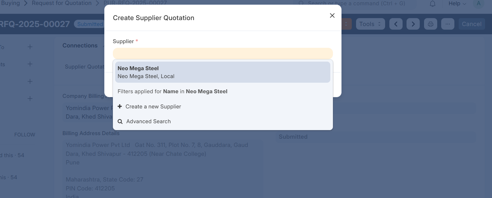492x198 pixels.
Task: Select Neo Mega Steel from supplier suggestions
Action: (x=223, y=72)
